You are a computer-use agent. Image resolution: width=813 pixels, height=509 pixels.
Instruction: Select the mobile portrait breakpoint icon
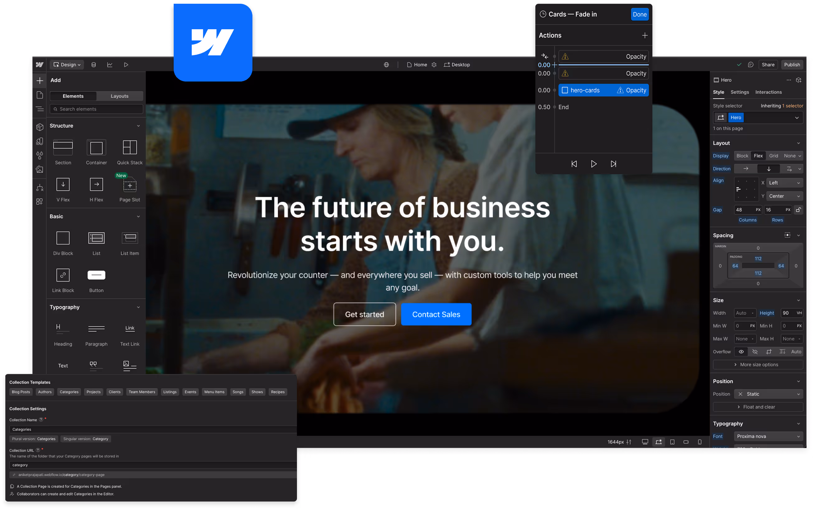click(x=699, y=442)
